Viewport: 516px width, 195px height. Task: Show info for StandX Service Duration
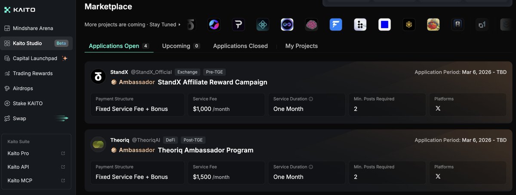(311, 99)
